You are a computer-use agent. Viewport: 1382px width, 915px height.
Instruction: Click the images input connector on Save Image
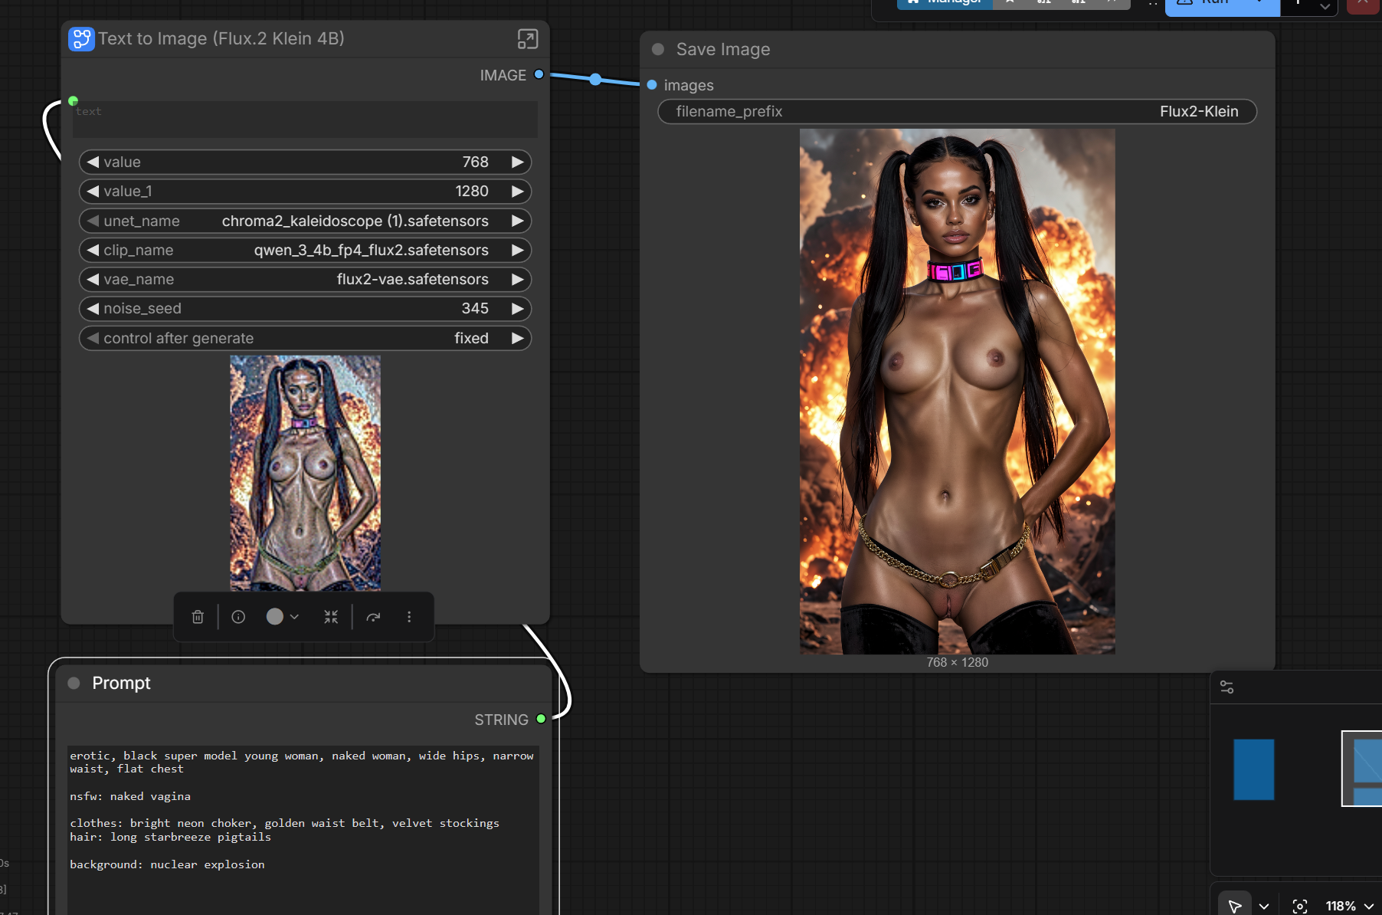coord(652,85)
